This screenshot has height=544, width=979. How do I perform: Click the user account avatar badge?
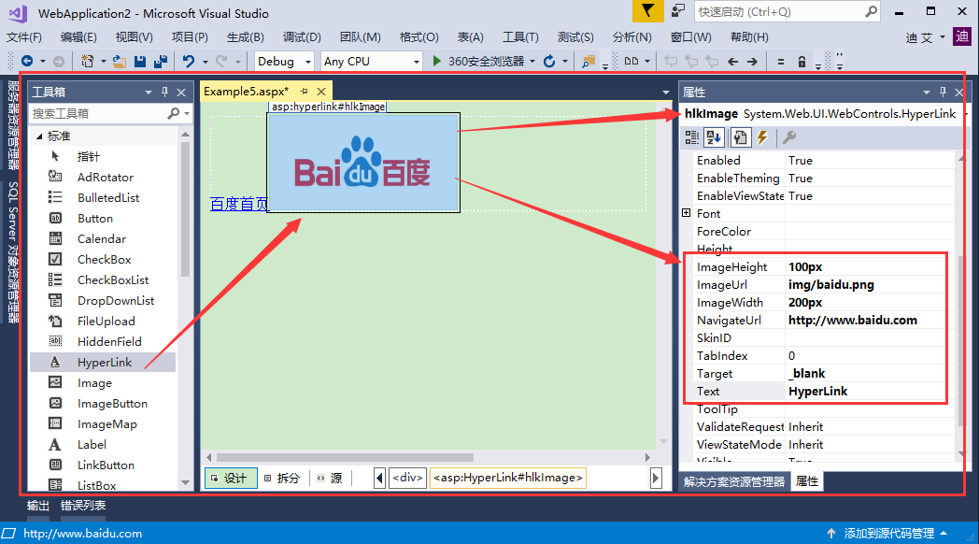[962, 36]
